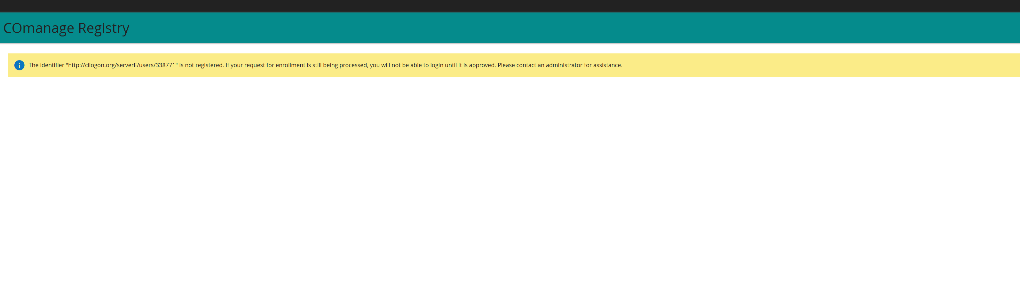Click the COmanage Registry title
This screenshot has height=300, width=1020.
pos(66,28)
